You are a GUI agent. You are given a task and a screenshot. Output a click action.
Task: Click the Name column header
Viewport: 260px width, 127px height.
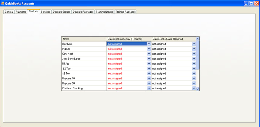(x=84, y=39)
